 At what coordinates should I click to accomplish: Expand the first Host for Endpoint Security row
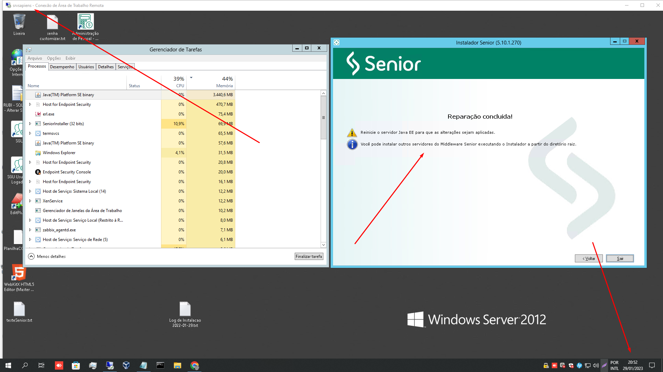(x=30, y=104)
